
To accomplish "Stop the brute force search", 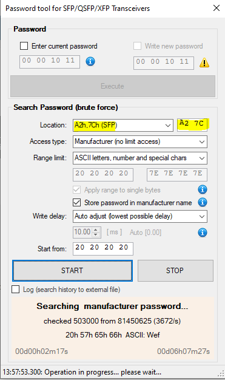I will [175, 271].
